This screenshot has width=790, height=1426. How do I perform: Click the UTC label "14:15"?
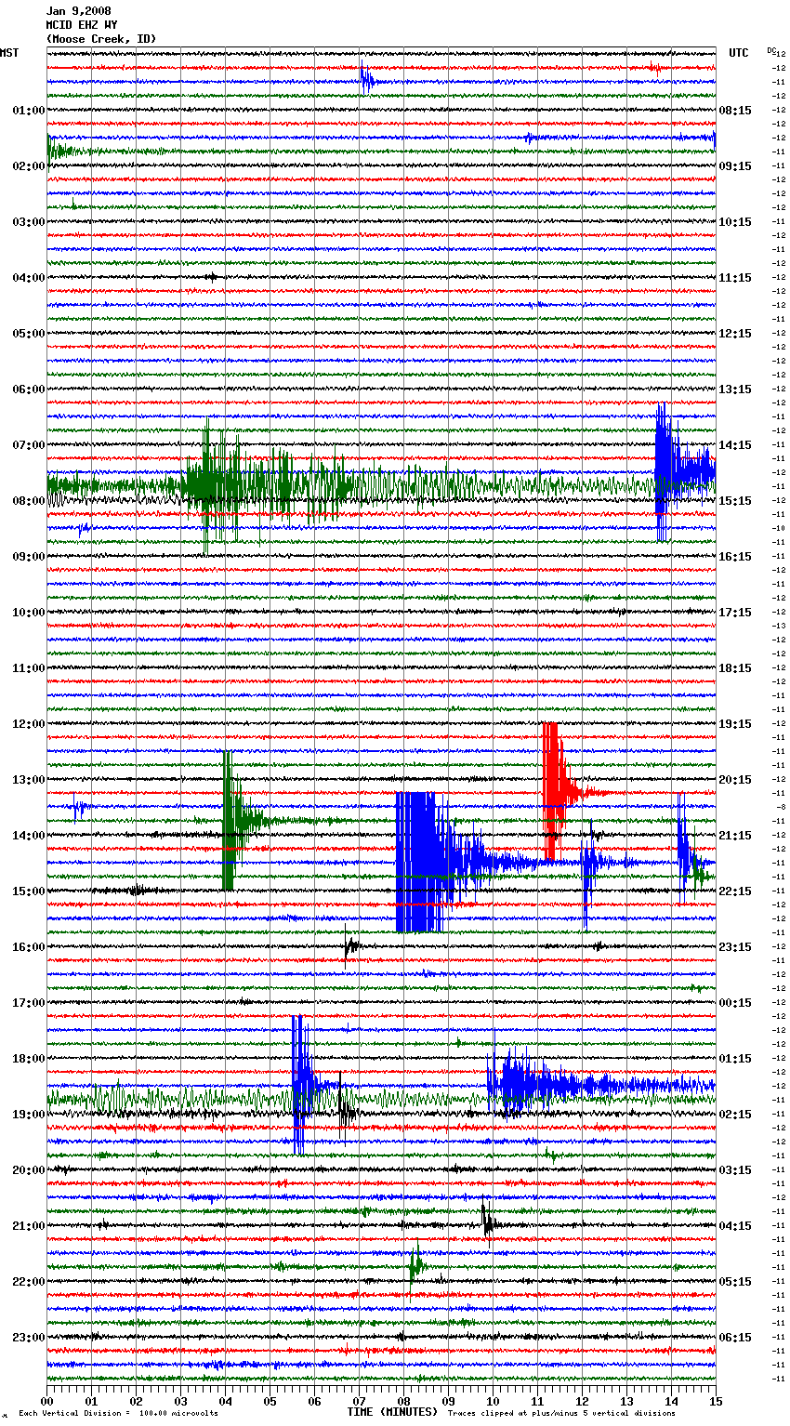point(735,444)
